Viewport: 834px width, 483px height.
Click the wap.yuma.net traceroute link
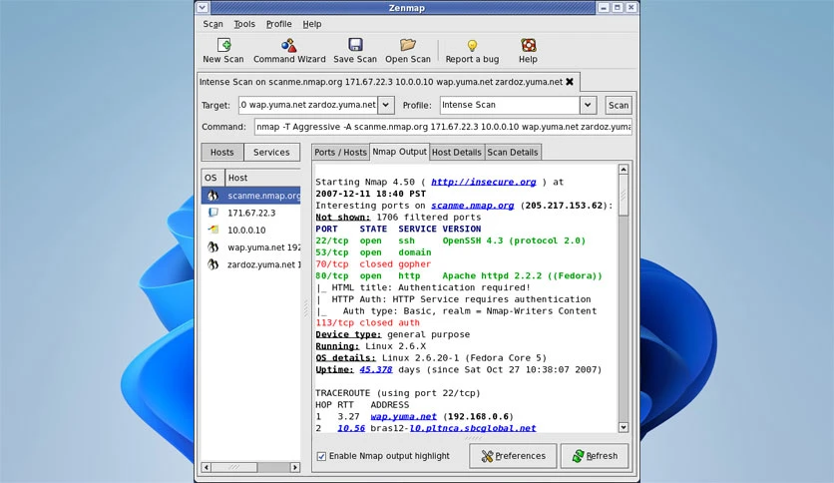tap(403, 416)
